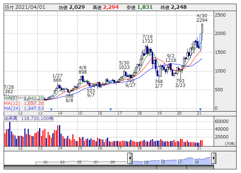Select the MA(12) legend entry
The image size is (241, 173).
click(x=24, y=103)
